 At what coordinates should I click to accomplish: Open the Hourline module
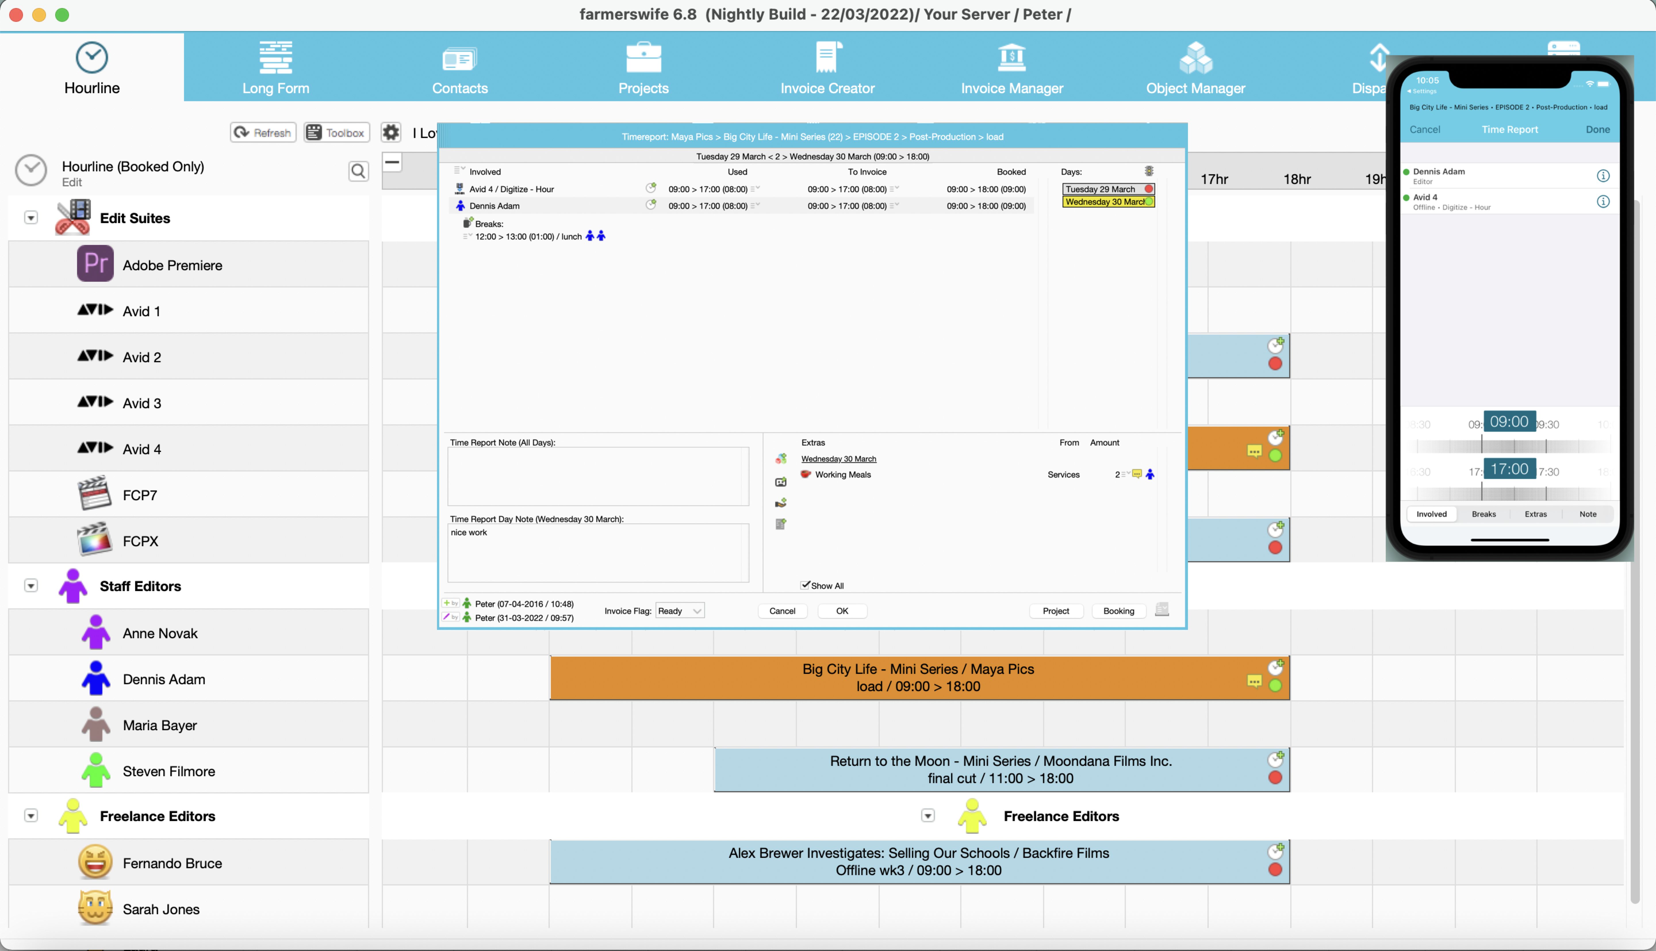[x=91, y=68]
